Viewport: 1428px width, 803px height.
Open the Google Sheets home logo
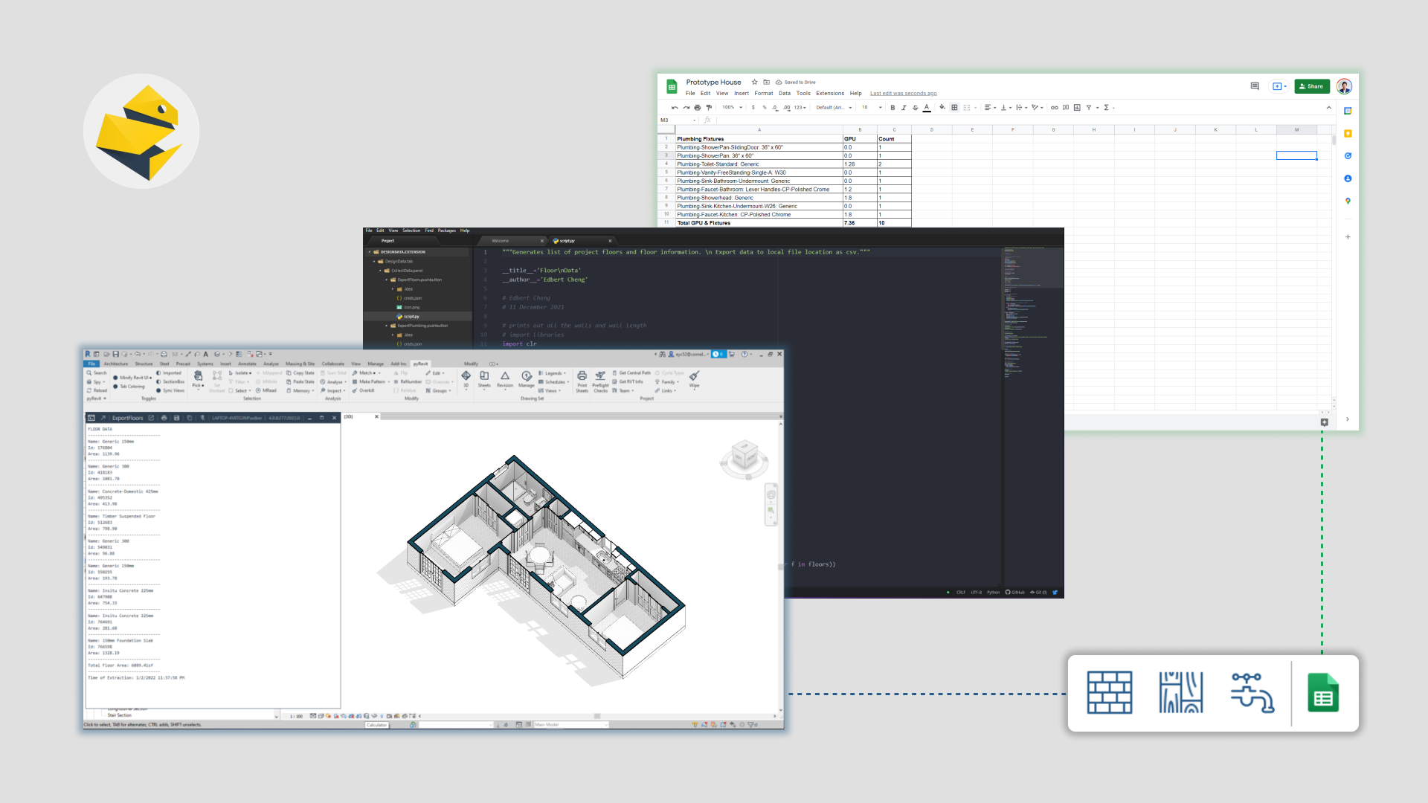tap(672, 87)
